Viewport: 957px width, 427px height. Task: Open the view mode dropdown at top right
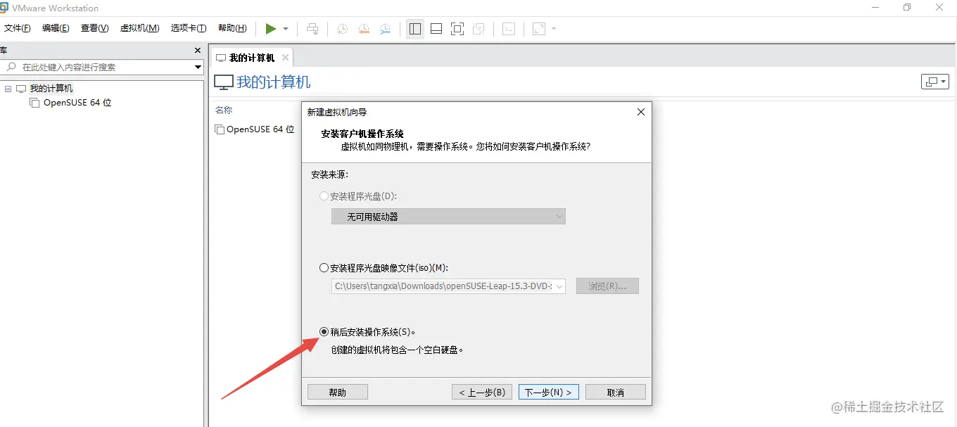point(935,82)
